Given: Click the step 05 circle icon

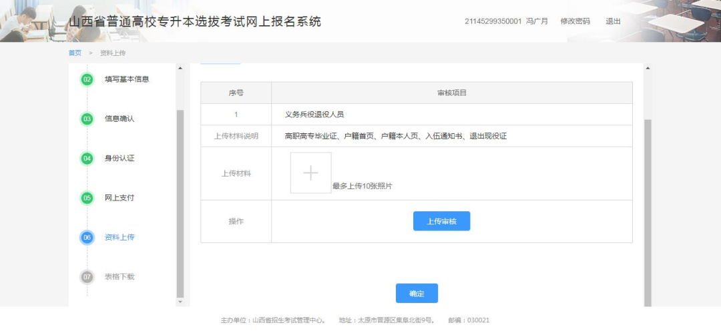Looking at the screenshot, I should pos(87,198).
